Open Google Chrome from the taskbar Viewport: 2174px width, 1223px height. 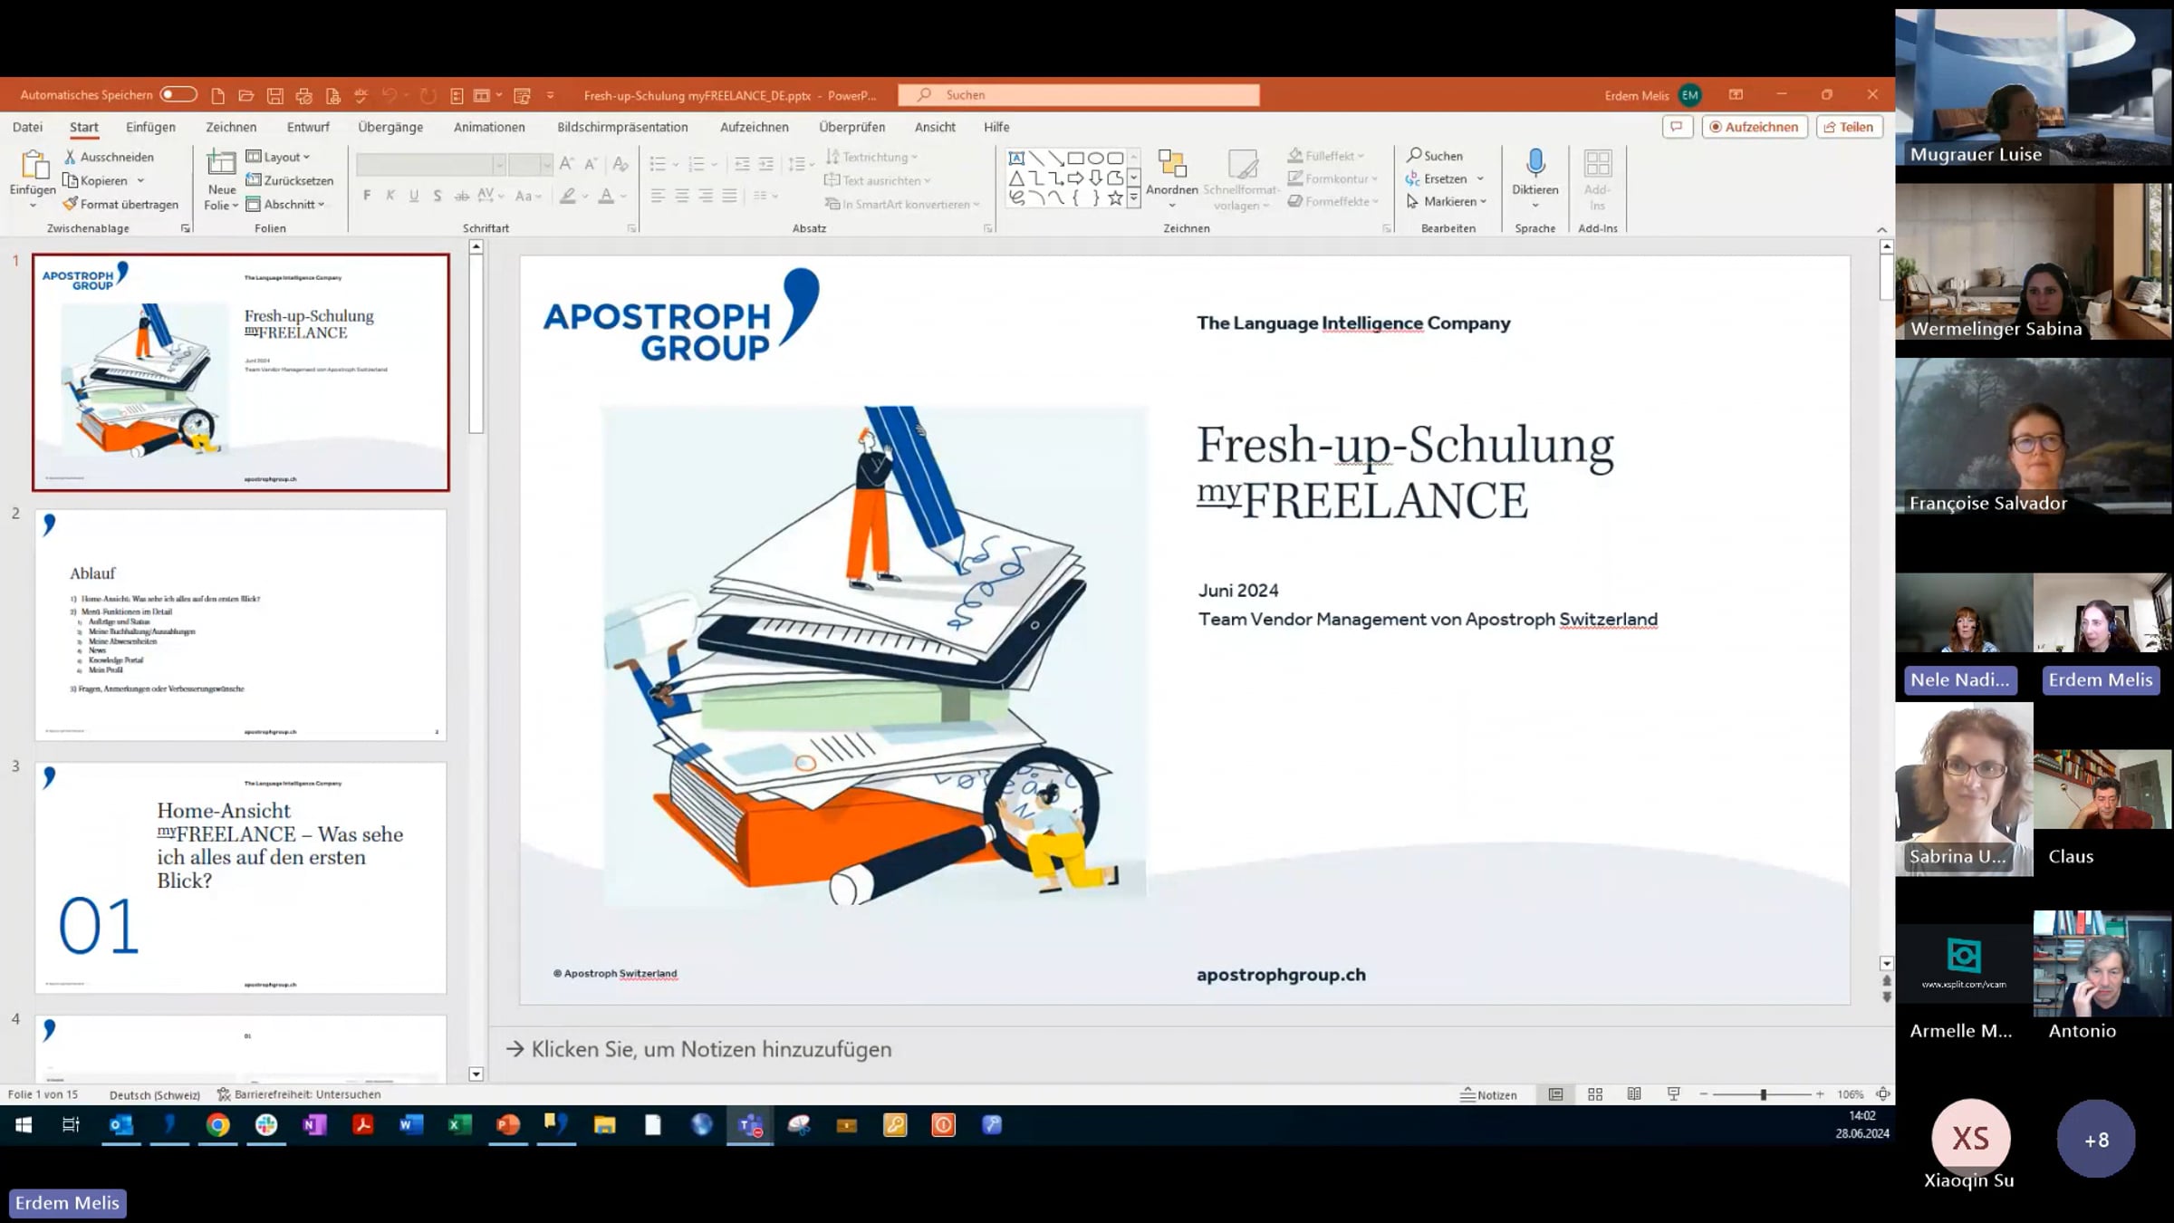point(218,1125)
